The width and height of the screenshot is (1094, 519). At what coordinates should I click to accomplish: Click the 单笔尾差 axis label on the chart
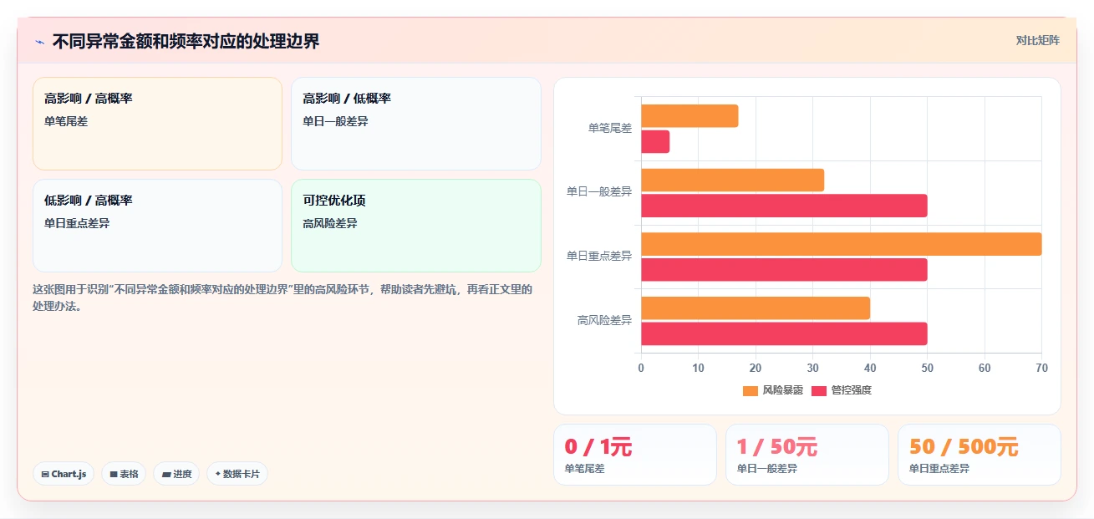click(610, 128)
